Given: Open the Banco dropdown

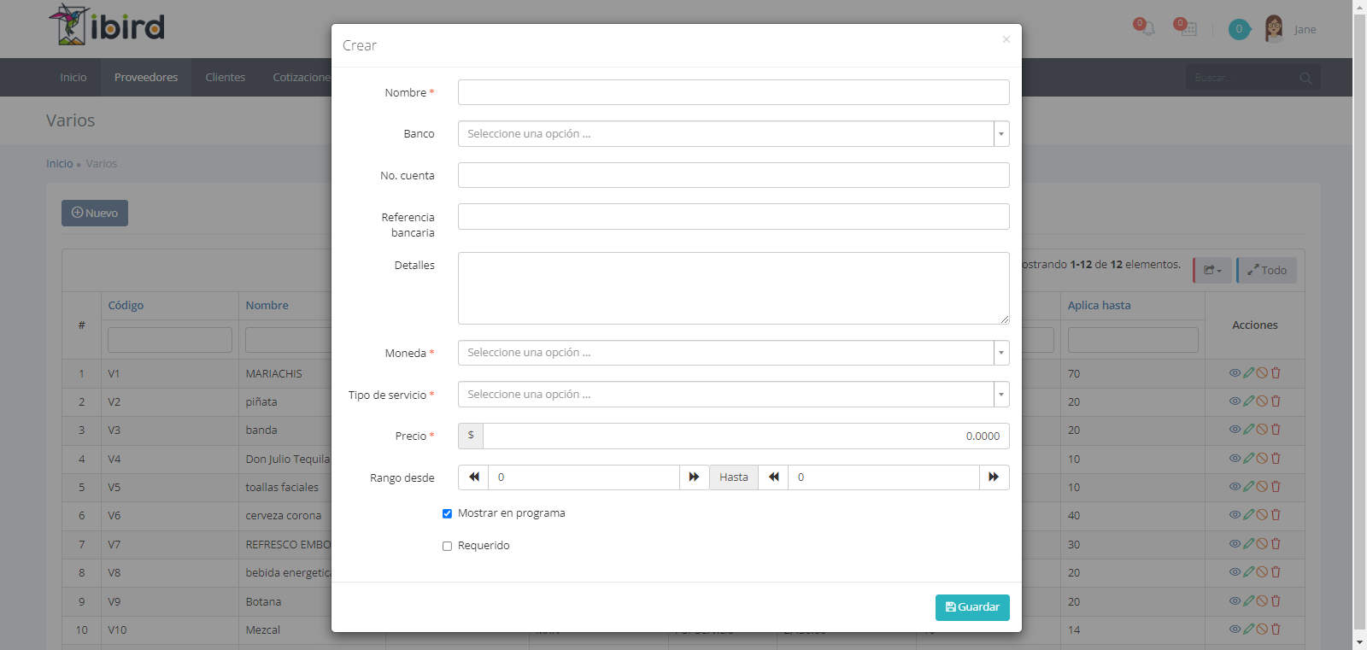Looking at the screenshot, I should click(733, 134).
